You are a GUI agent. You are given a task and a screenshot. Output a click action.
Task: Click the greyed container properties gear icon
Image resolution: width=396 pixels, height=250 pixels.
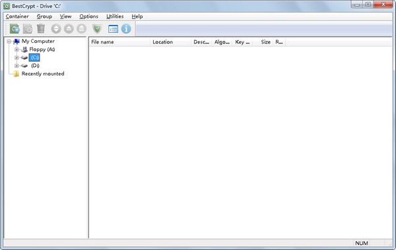point(28,29)
